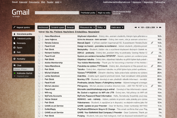Tick checkbox for Jana Hajkova email
This screenshot has width=177, height=118.
[39, 40]
